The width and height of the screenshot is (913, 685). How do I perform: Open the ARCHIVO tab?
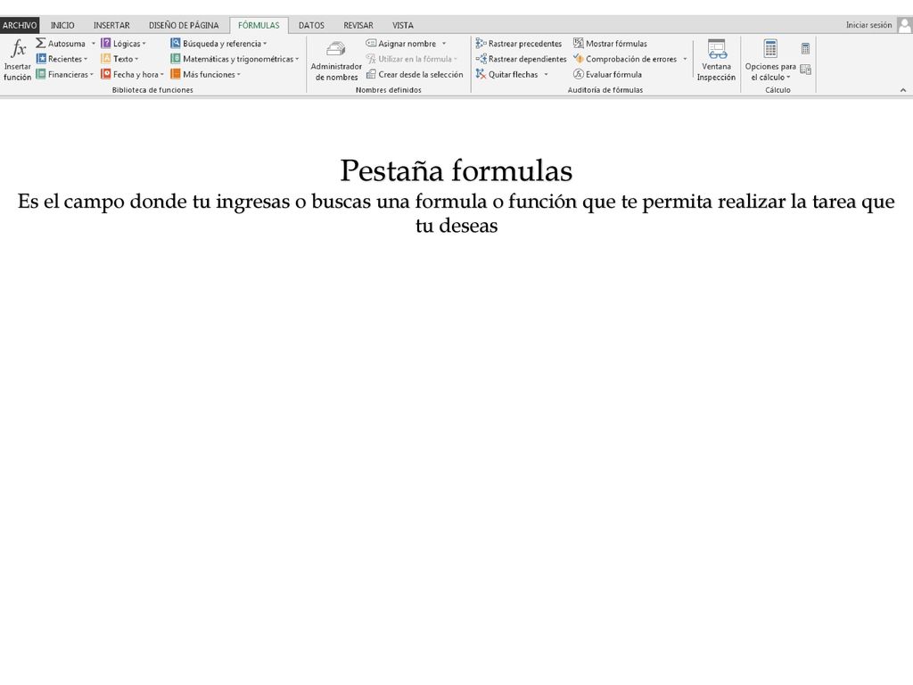20,25
